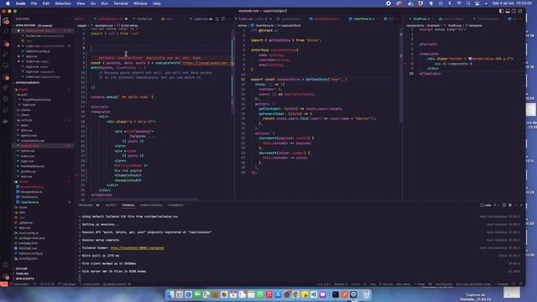Click the Prettier status bar item
Screen dimensions: 537x302
click(x=503, y=284)
